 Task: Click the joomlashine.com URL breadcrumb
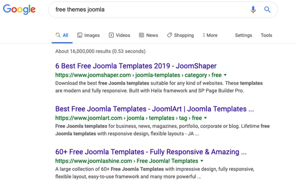click(x=127, y=161)
